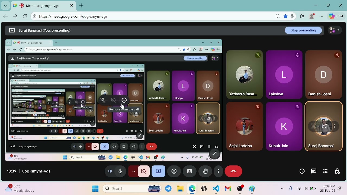The image size is (347, 195).
Task: Select the Danish Joshi participant avatar
Action: (323, 74)
